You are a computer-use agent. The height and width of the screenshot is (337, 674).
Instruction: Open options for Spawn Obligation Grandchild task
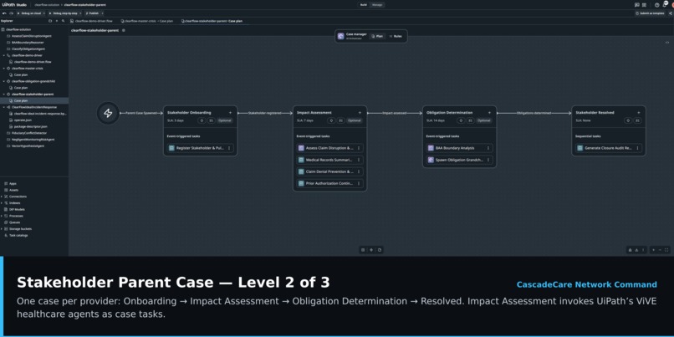click(x=488, y=160)
